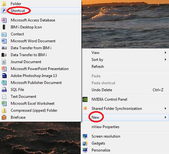The height and width of the screenshot is (154, 169).
Task: Click the Briefcase icon
Action: (4, 117)
